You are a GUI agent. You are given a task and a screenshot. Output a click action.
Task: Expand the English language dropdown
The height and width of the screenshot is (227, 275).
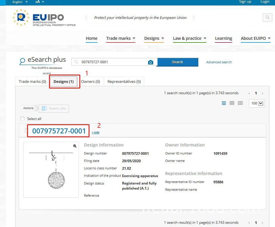click(20, 2)
